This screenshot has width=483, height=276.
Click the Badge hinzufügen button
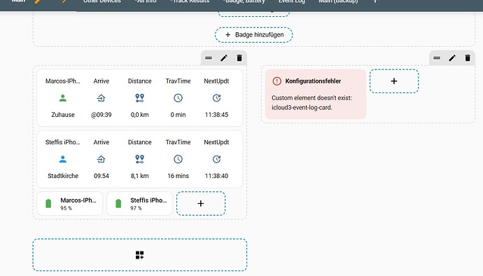[253, 35]
